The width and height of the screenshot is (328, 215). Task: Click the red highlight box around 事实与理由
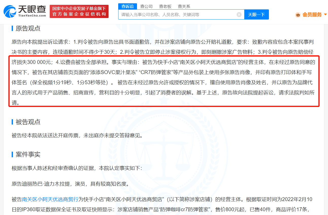[164, 81]
